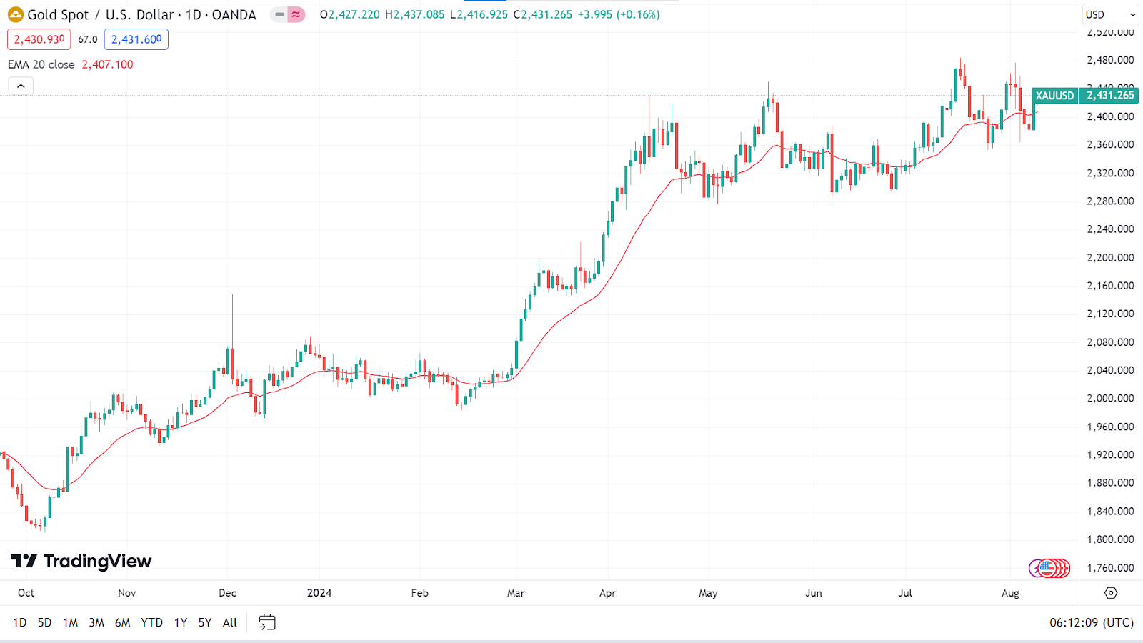Screen dimensions: 1143x643
Task: Open the go-to-date calendar icon
Action: pos(266,622)
